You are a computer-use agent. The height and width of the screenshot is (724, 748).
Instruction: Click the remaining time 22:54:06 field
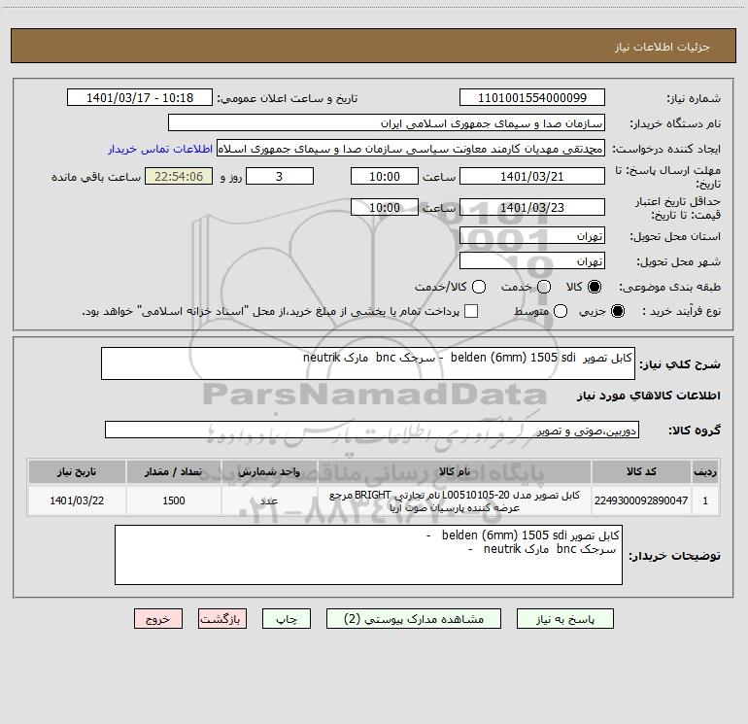click(x=179, y=176)
